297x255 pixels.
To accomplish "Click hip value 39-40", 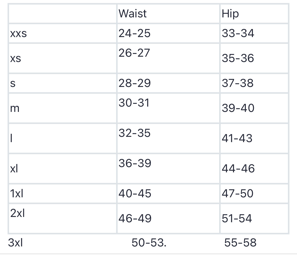I will [238, 108].
